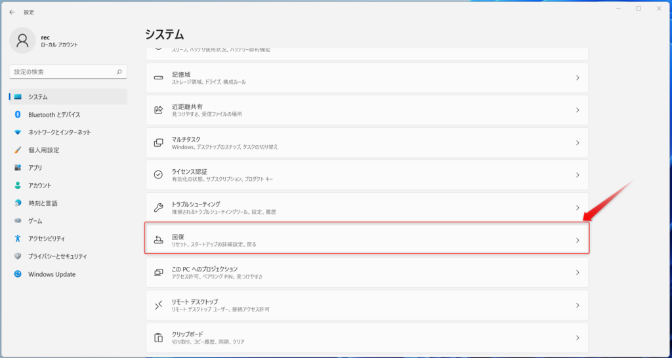Click the 時刻と言語 globe icon
This screenshot has width=672, height=358.
(x=18, y=203)
